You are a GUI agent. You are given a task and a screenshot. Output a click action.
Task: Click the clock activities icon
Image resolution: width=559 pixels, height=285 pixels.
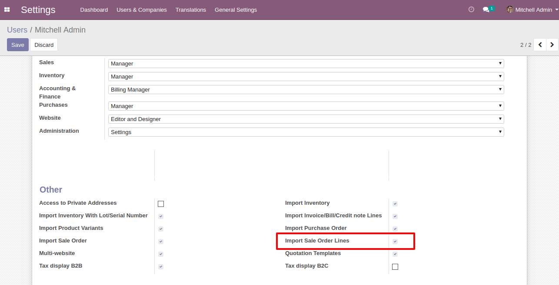pyautogui.click(x=471, y=10)
